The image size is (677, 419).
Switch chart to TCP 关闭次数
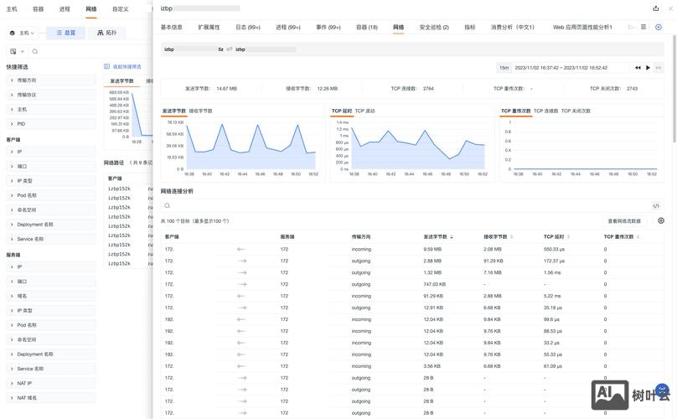click(576, 111)
